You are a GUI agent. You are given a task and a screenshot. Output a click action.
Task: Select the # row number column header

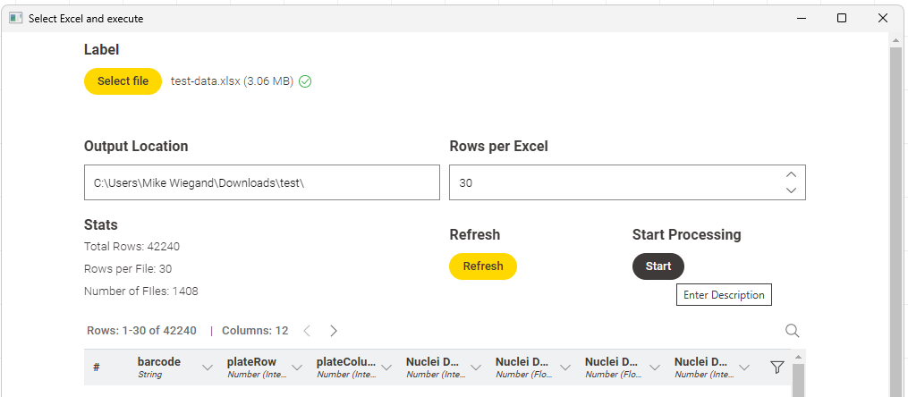coord(97,367)
